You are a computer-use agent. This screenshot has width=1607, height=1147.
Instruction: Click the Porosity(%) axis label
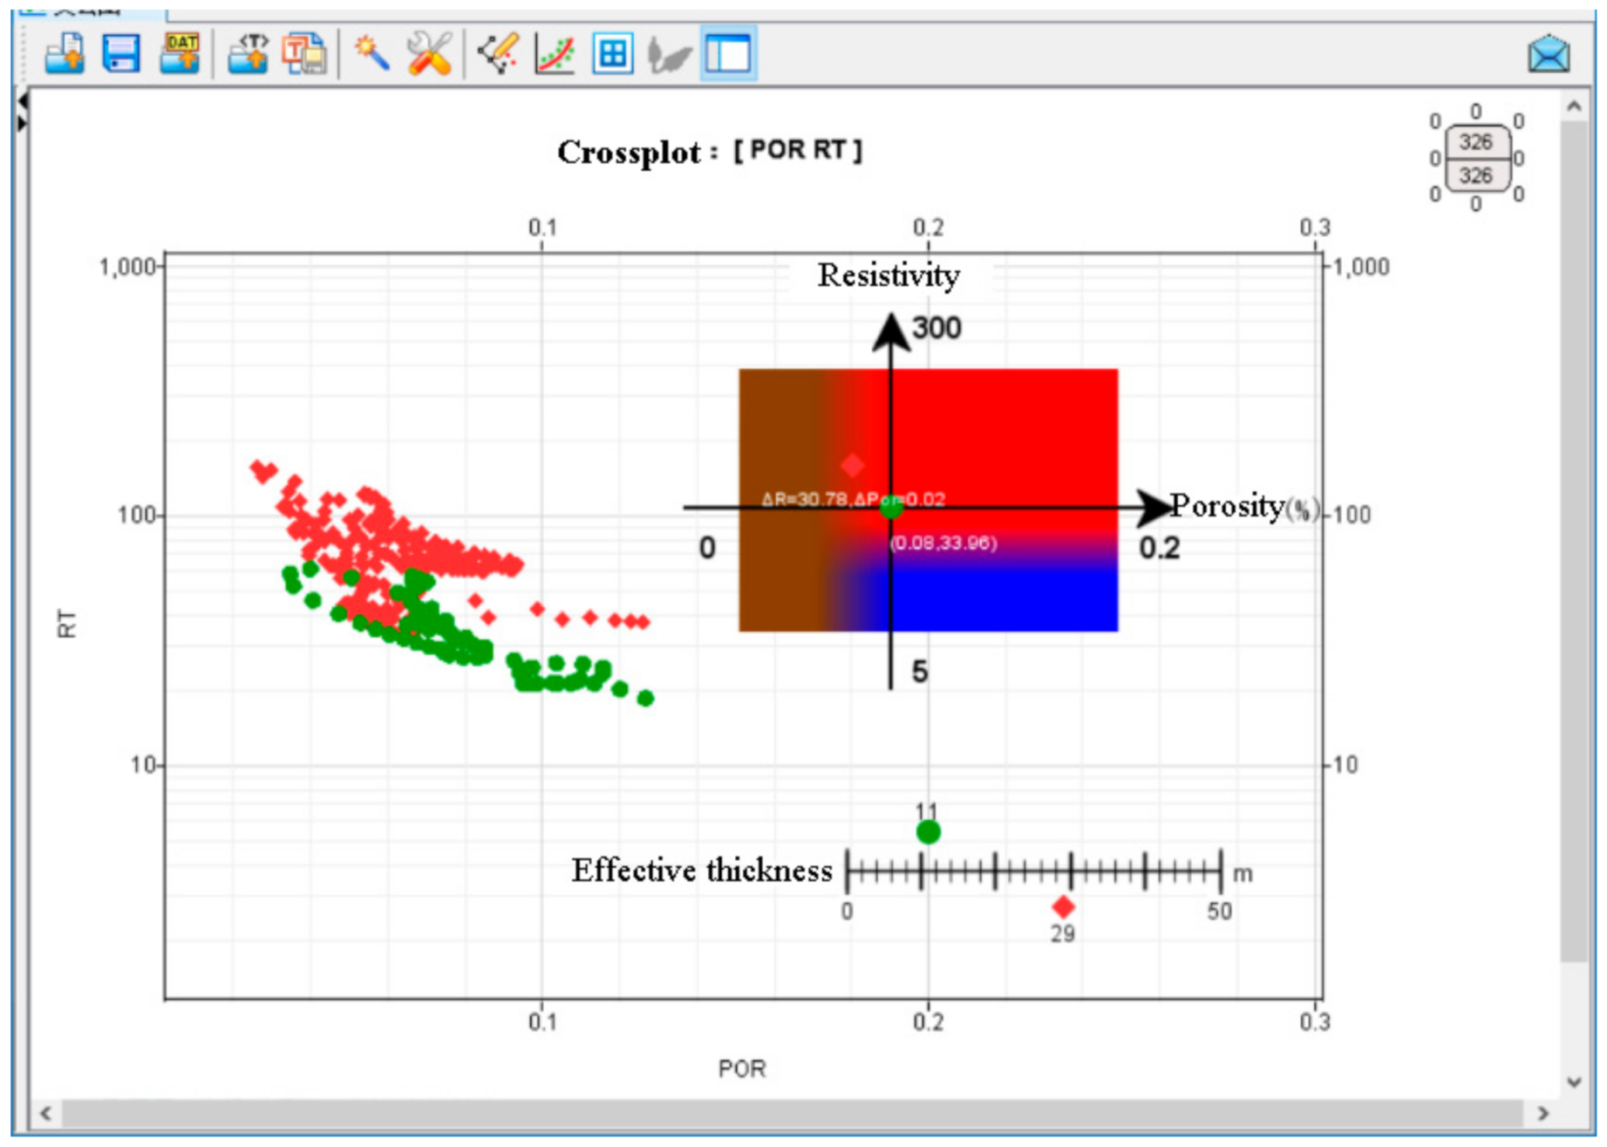(x=1244, y=506)
